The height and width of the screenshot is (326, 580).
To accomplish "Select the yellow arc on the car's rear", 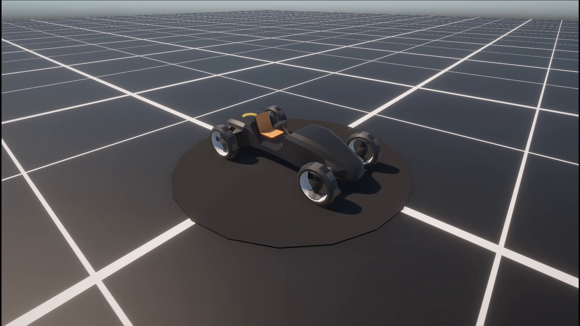I will point(249,115).
